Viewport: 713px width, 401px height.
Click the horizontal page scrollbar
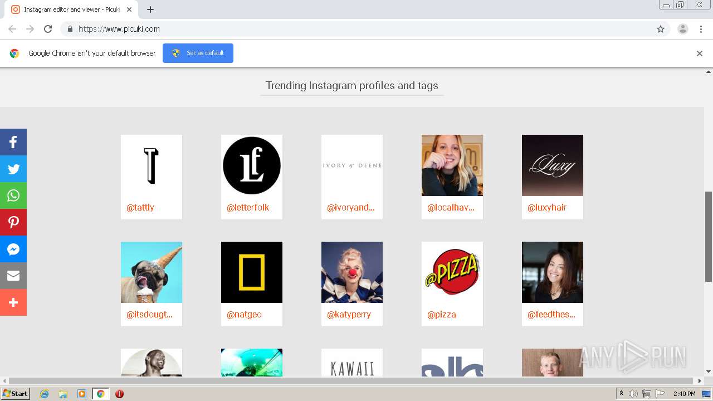coord(351,381)
